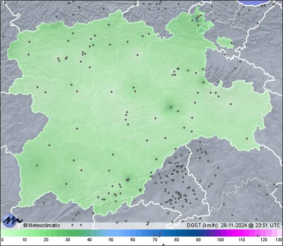Image resolution: width=283 pixels, height=246 pixels.
Task: Click the scale label 0
Action: point(2,240)
